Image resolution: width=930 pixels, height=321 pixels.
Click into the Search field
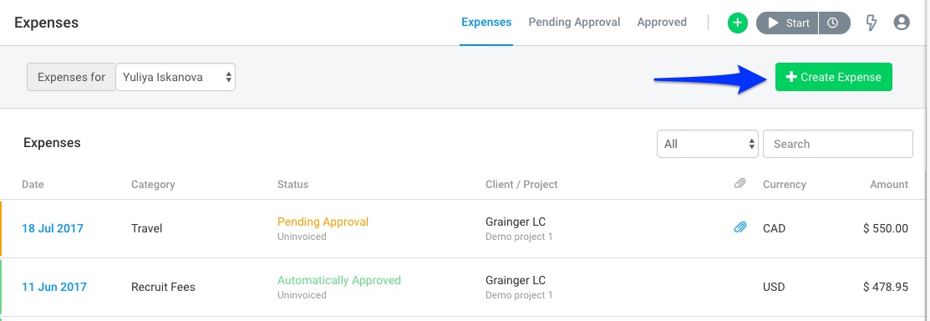(x=837, y=144)
